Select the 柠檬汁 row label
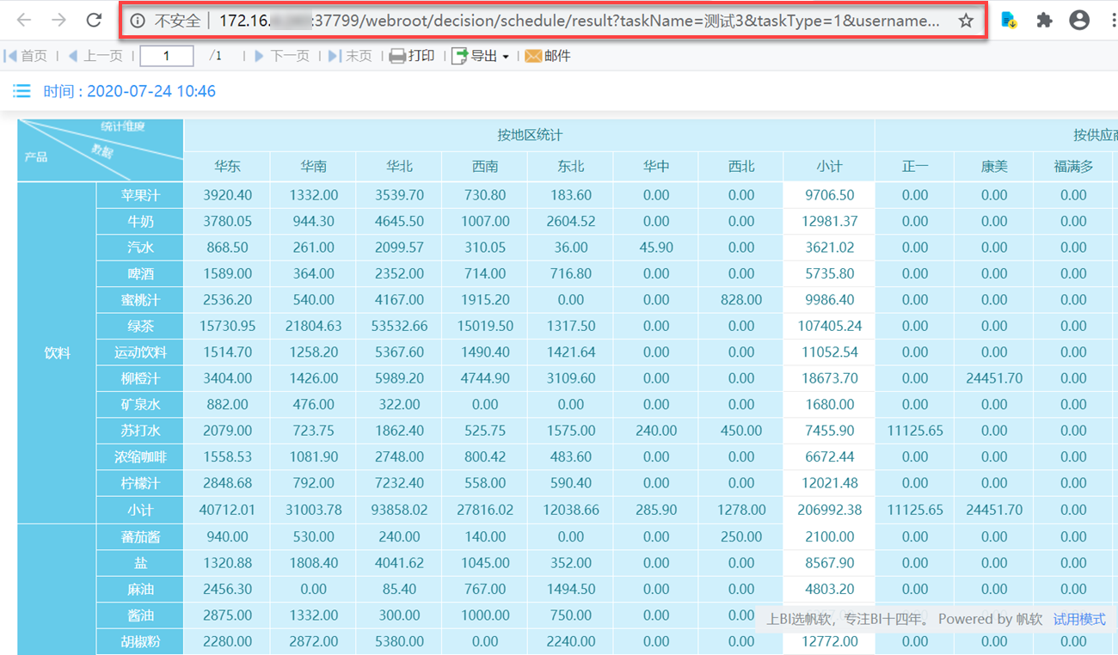This screenshot has width=1118, height=655. pos(140,483)
